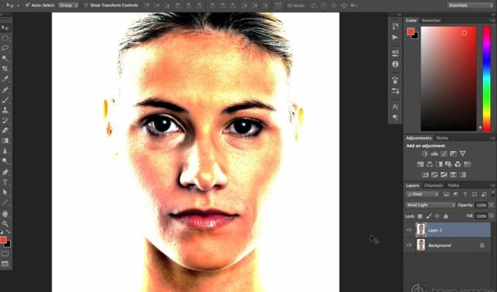Toggle lock position

pyautogui.click(x=438, y=216)
